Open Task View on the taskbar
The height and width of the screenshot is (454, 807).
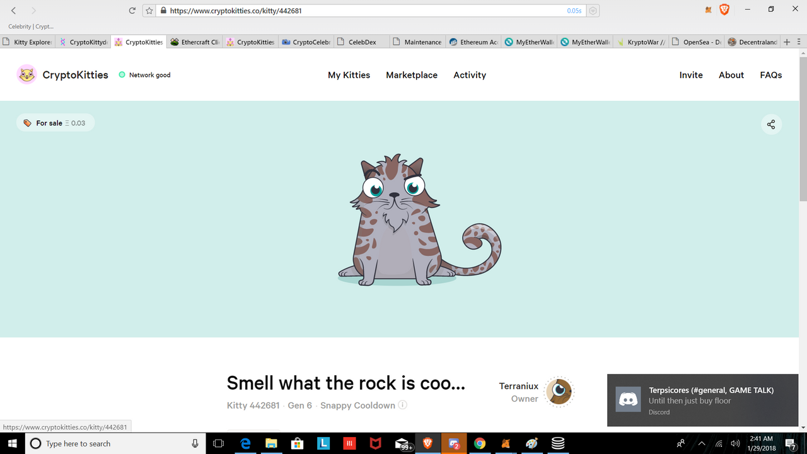[219, 443]
